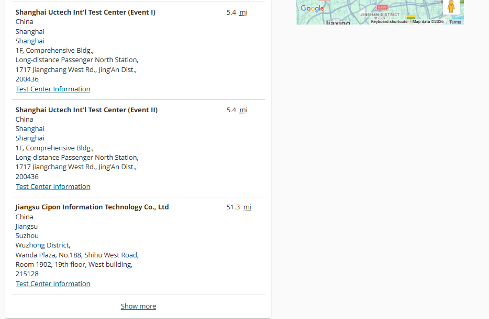Image resolution: width=489 pixels, height=319 pixels.
Task: Select Jiangsu Cipon Information Technology Co., Ltd title
Action: [92, 207]
